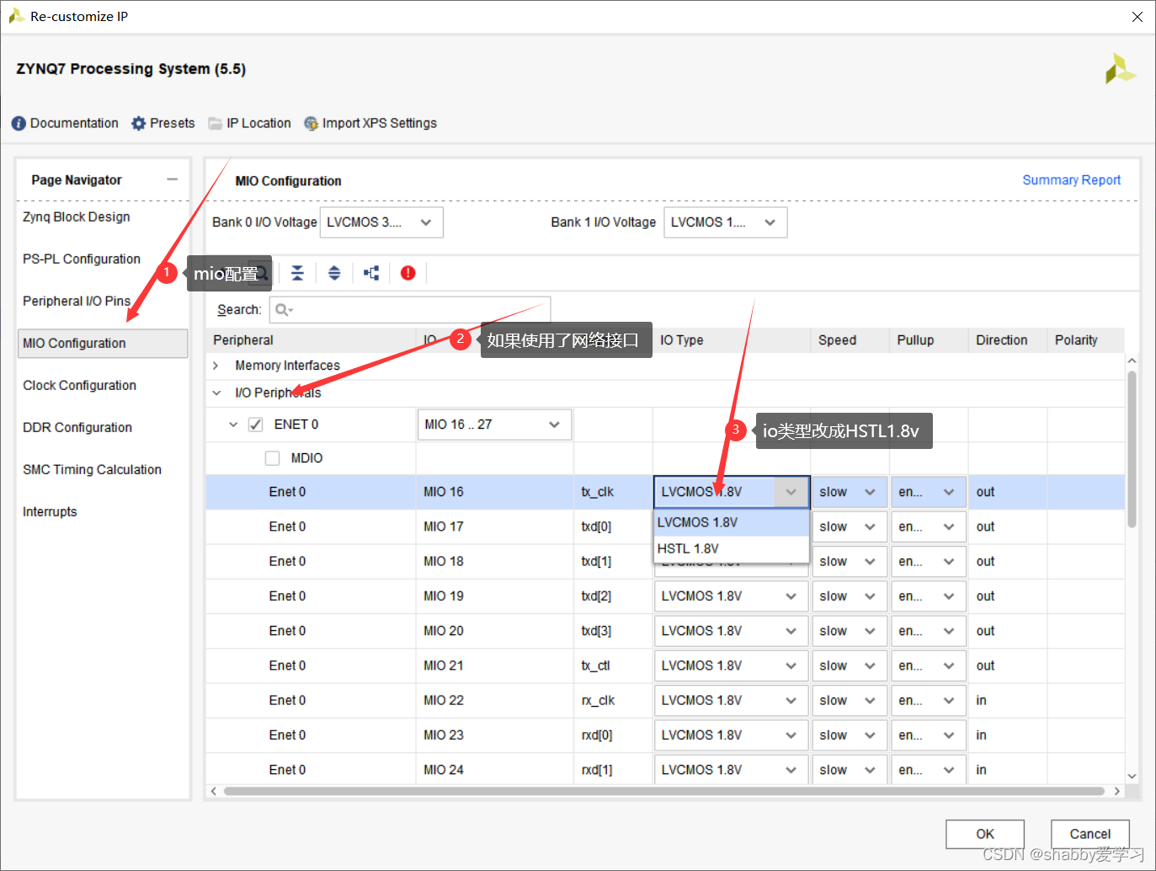
Task: Collapse the I/O Peripherals tree node
Action: (x=216, y=393)
